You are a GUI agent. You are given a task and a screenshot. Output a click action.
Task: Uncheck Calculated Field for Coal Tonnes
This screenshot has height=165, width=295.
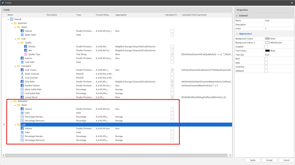[x=172, y=70]
